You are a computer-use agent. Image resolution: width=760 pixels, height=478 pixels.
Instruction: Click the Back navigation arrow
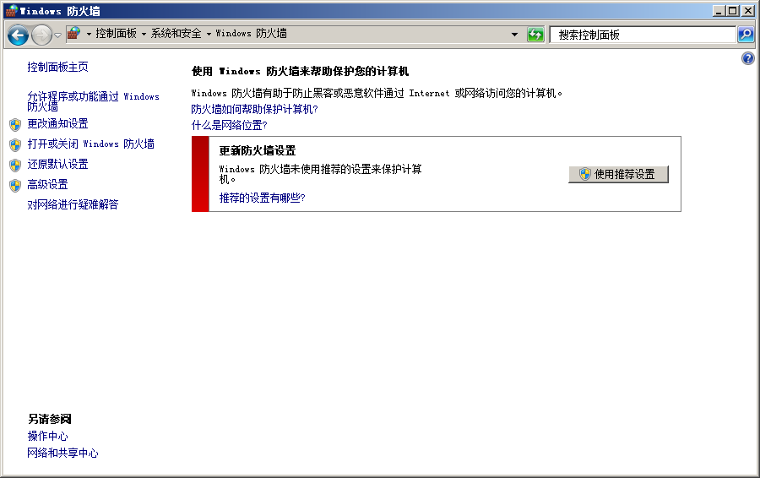pos(19,35)
